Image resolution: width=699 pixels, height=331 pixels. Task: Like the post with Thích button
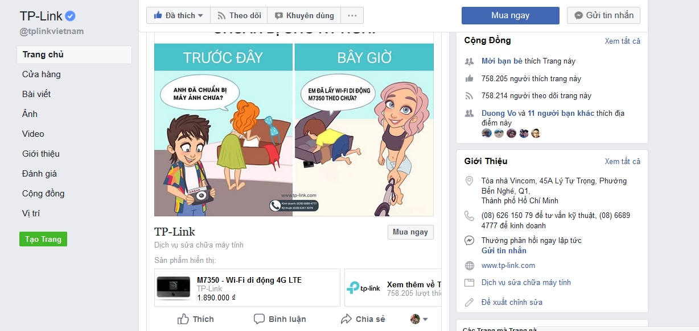[x=195, y=319]
